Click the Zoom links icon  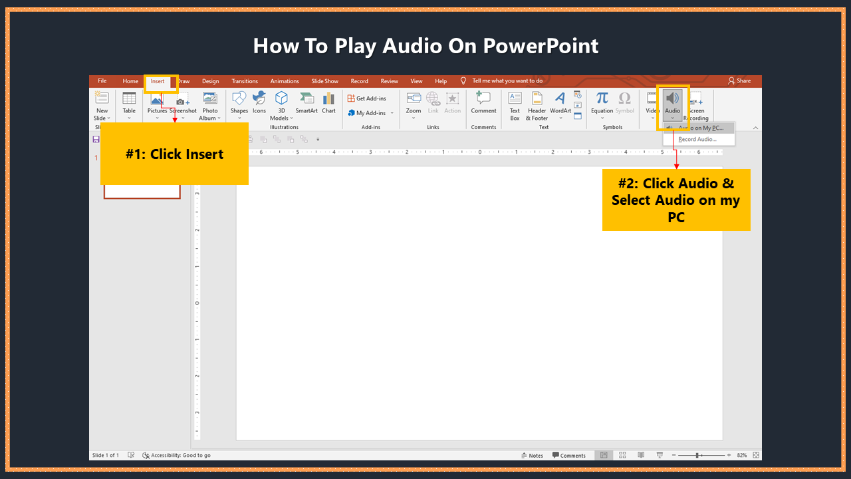[x=414, y=98]
